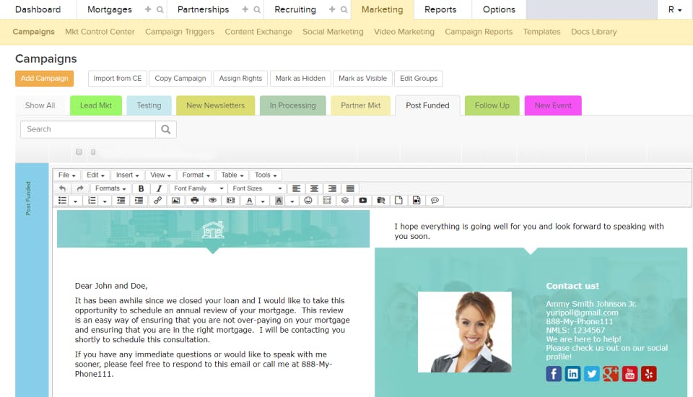Increase the indent
Image resolution: width=693 pixels, height=397 pixels.
coord(139,200)
